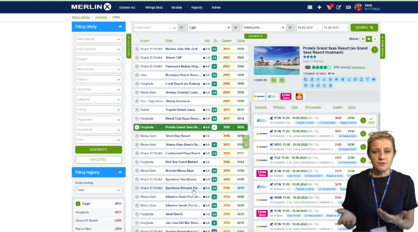Open the Data wyjazdu dropdown
The image size is (418, 232).
pyautogui.click(x=98, y=39)
